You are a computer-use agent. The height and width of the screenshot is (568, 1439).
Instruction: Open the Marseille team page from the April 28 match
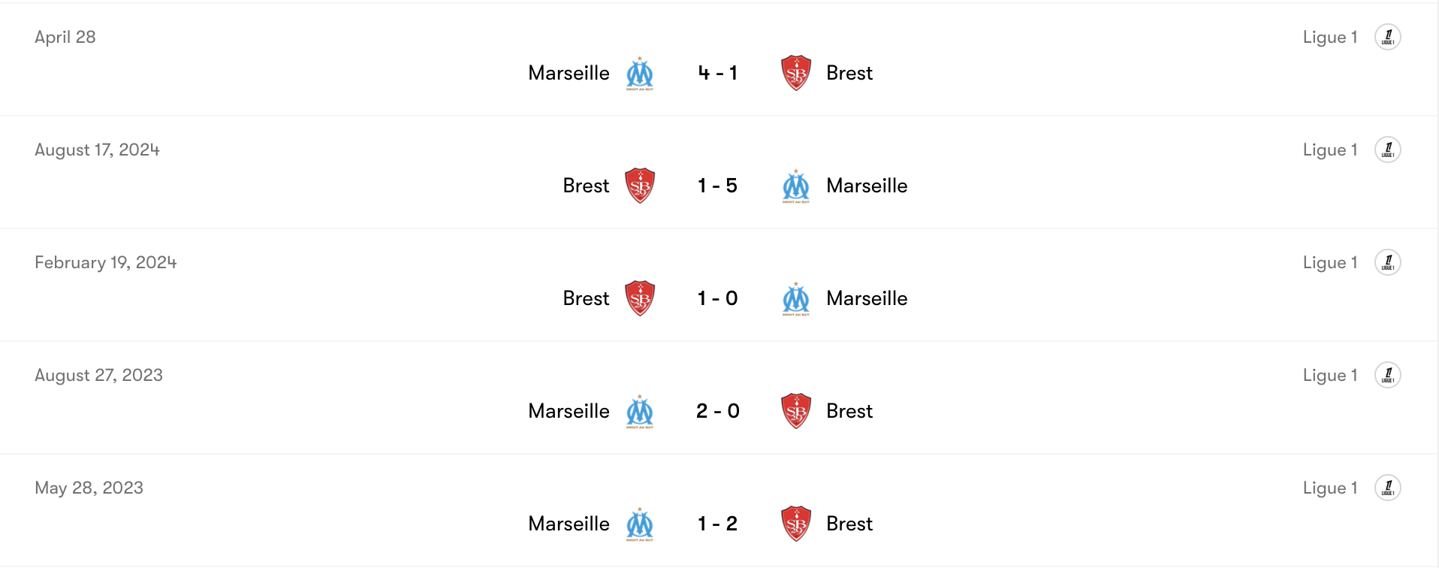[569, 73]
